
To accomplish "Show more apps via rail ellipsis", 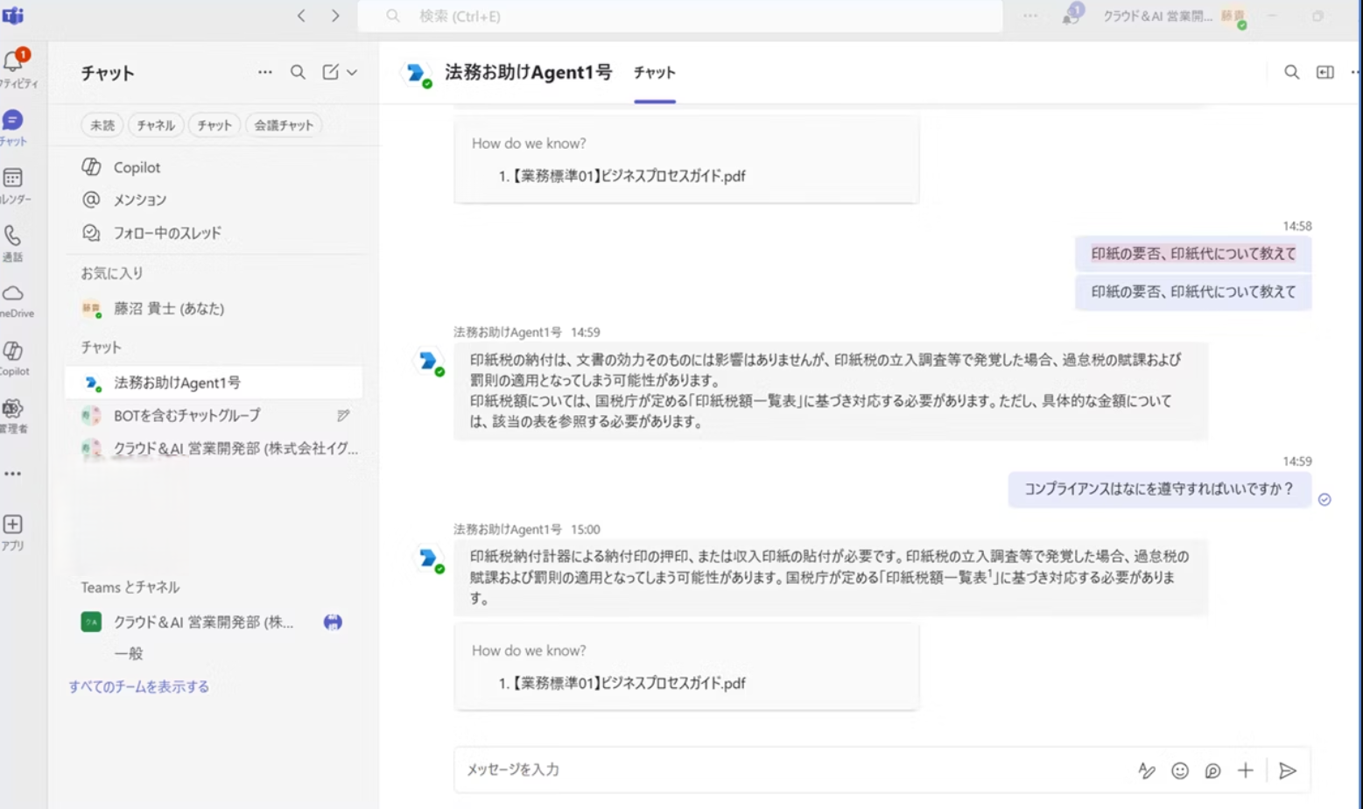I will (x=12, y=474).
